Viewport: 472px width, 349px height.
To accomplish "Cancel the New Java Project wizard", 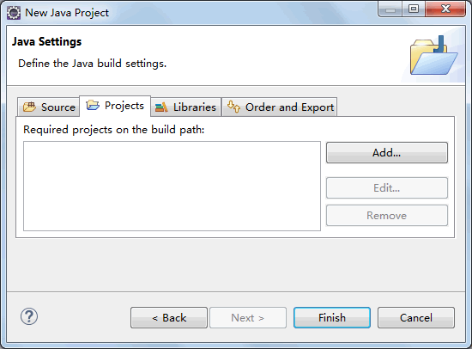I will tap(416, 318).
